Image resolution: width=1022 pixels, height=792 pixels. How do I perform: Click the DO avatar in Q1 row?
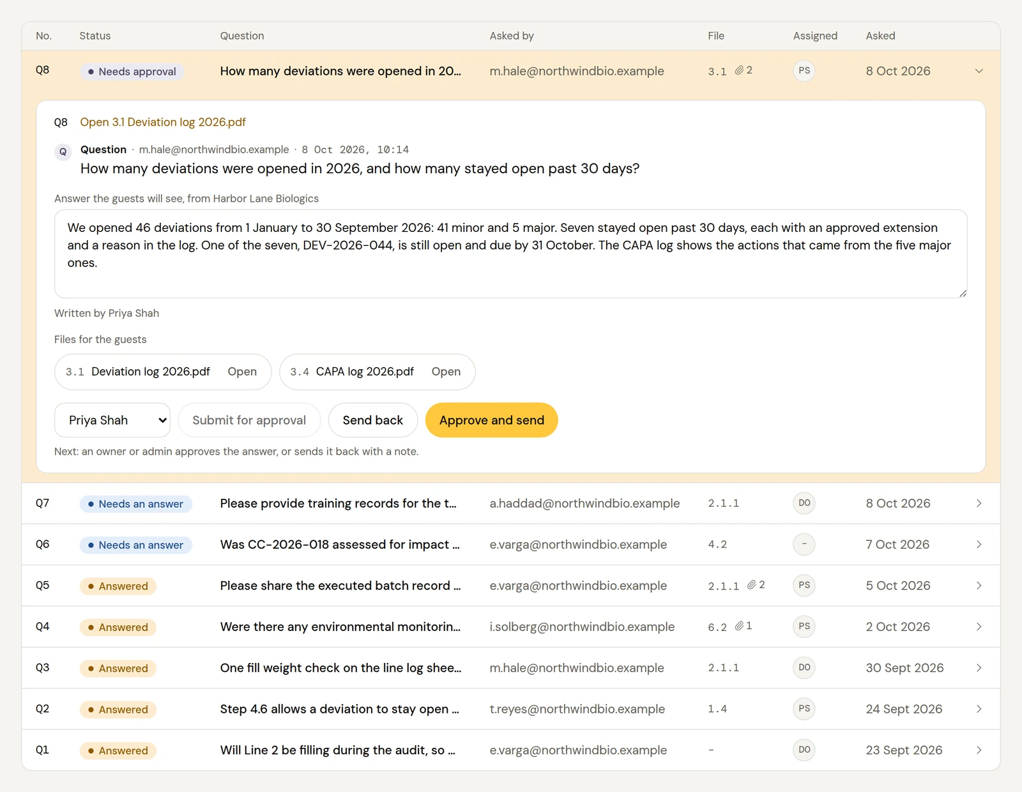click(804, 750)
